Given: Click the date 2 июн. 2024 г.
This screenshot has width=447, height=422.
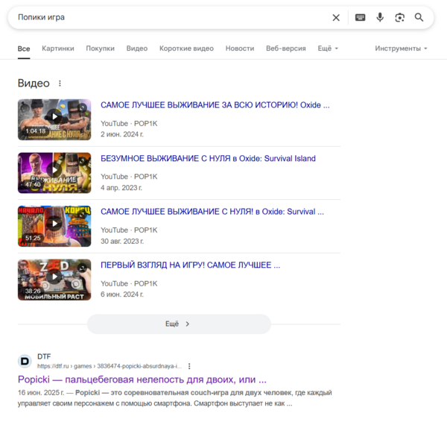Looking at the screenshot, I should pos(122,134).
